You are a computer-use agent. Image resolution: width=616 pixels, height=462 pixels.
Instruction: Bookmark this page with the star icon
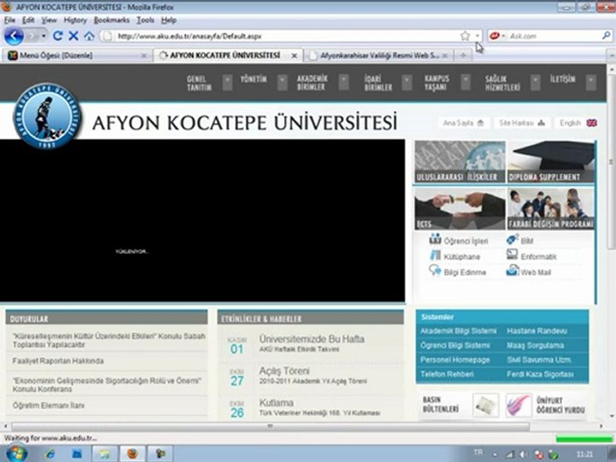pos(465,37)
